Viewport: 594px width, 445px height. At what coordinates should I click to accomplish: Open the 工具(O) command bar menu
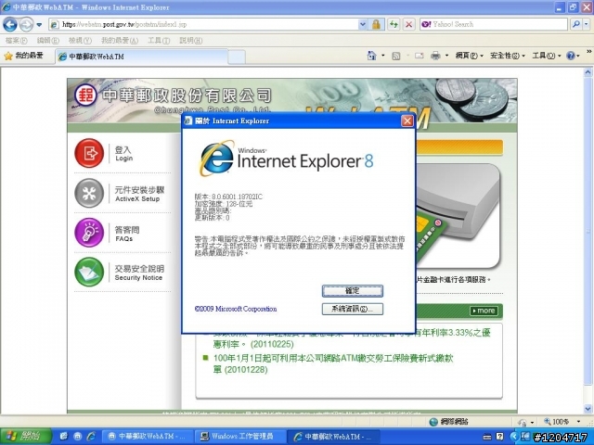547,56
